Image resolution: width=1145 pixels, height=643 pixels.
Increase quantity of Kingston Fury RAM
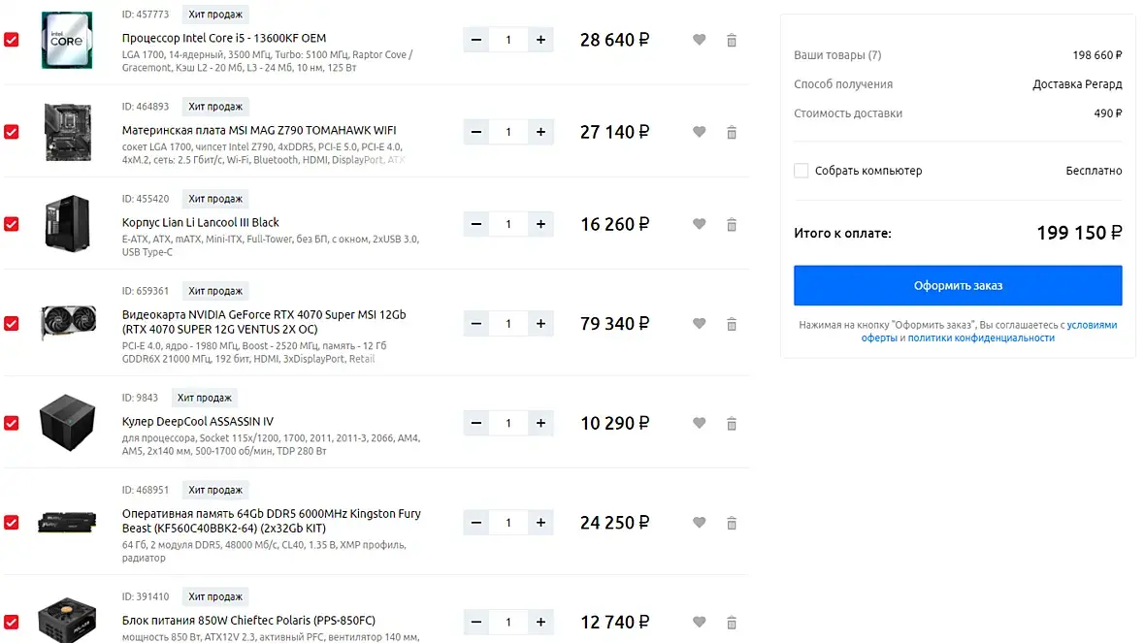click(x=540, y=523)
